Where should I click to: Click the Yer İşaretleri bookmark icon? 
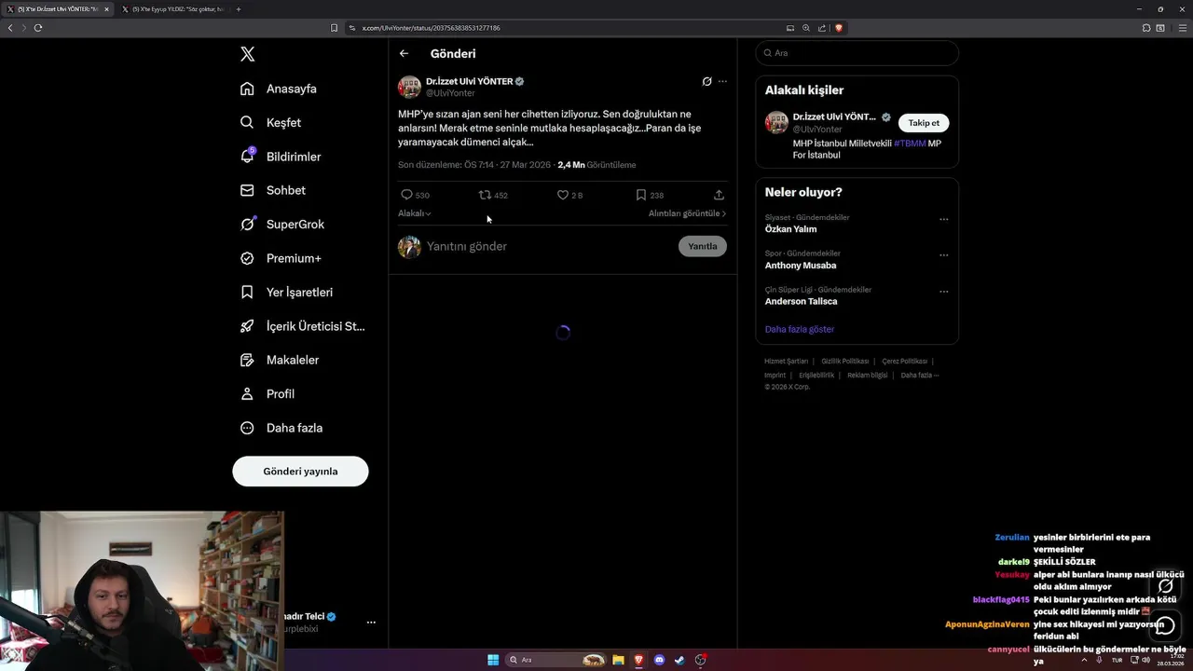[x=247, y=292]
